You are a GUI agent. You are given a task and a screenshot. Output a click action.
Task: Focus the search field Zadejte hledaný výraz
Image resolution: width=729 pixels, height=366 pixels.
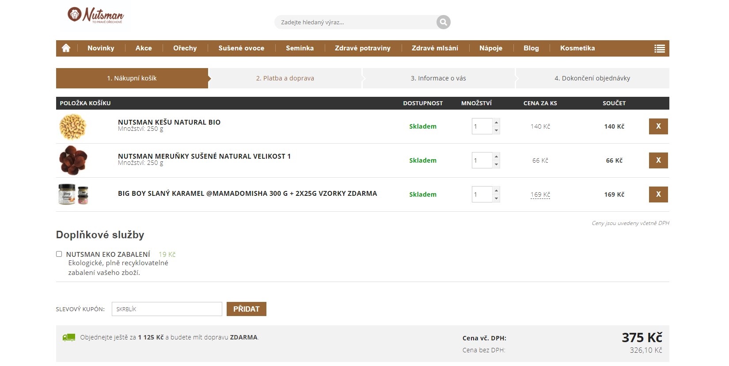click(356, 22)
